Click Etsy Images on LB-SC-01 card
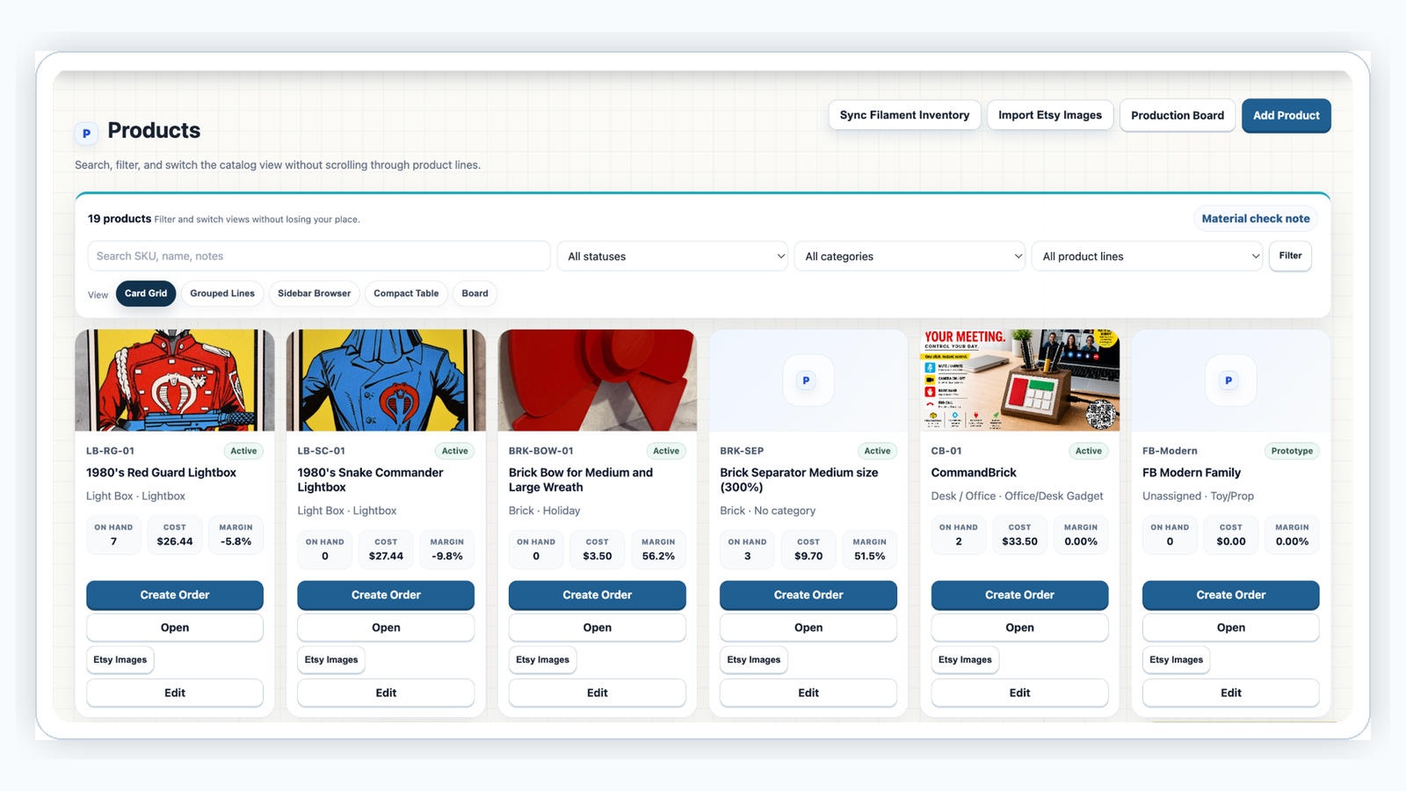The height and width of the screenshot is (791, 1406). [331, 660]
